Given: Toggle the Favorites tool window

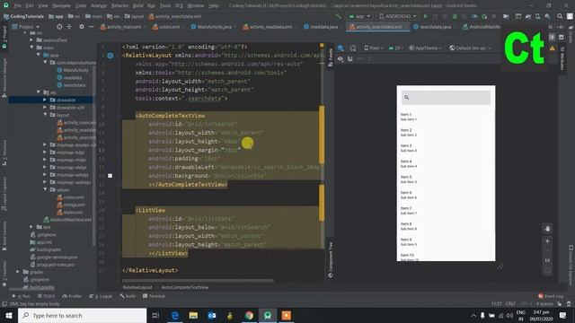Looking at the screenshot, I should pyautogui.click(x=4, y=274).
